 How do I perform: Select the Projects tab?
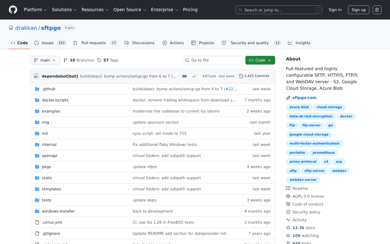[203, 43]
